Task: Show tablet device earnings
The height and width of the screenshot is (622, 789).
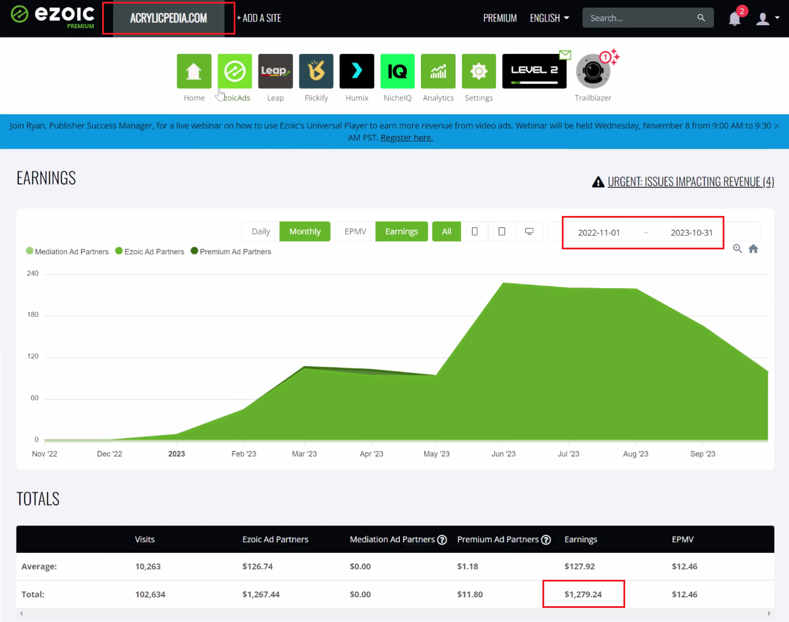Action: coord(502,232)
